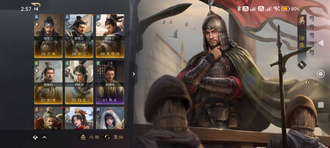Image resolution: width=330 pixels, height=148 pixels.
Task: Tap the Android back triangle
Action: [321, 43]
